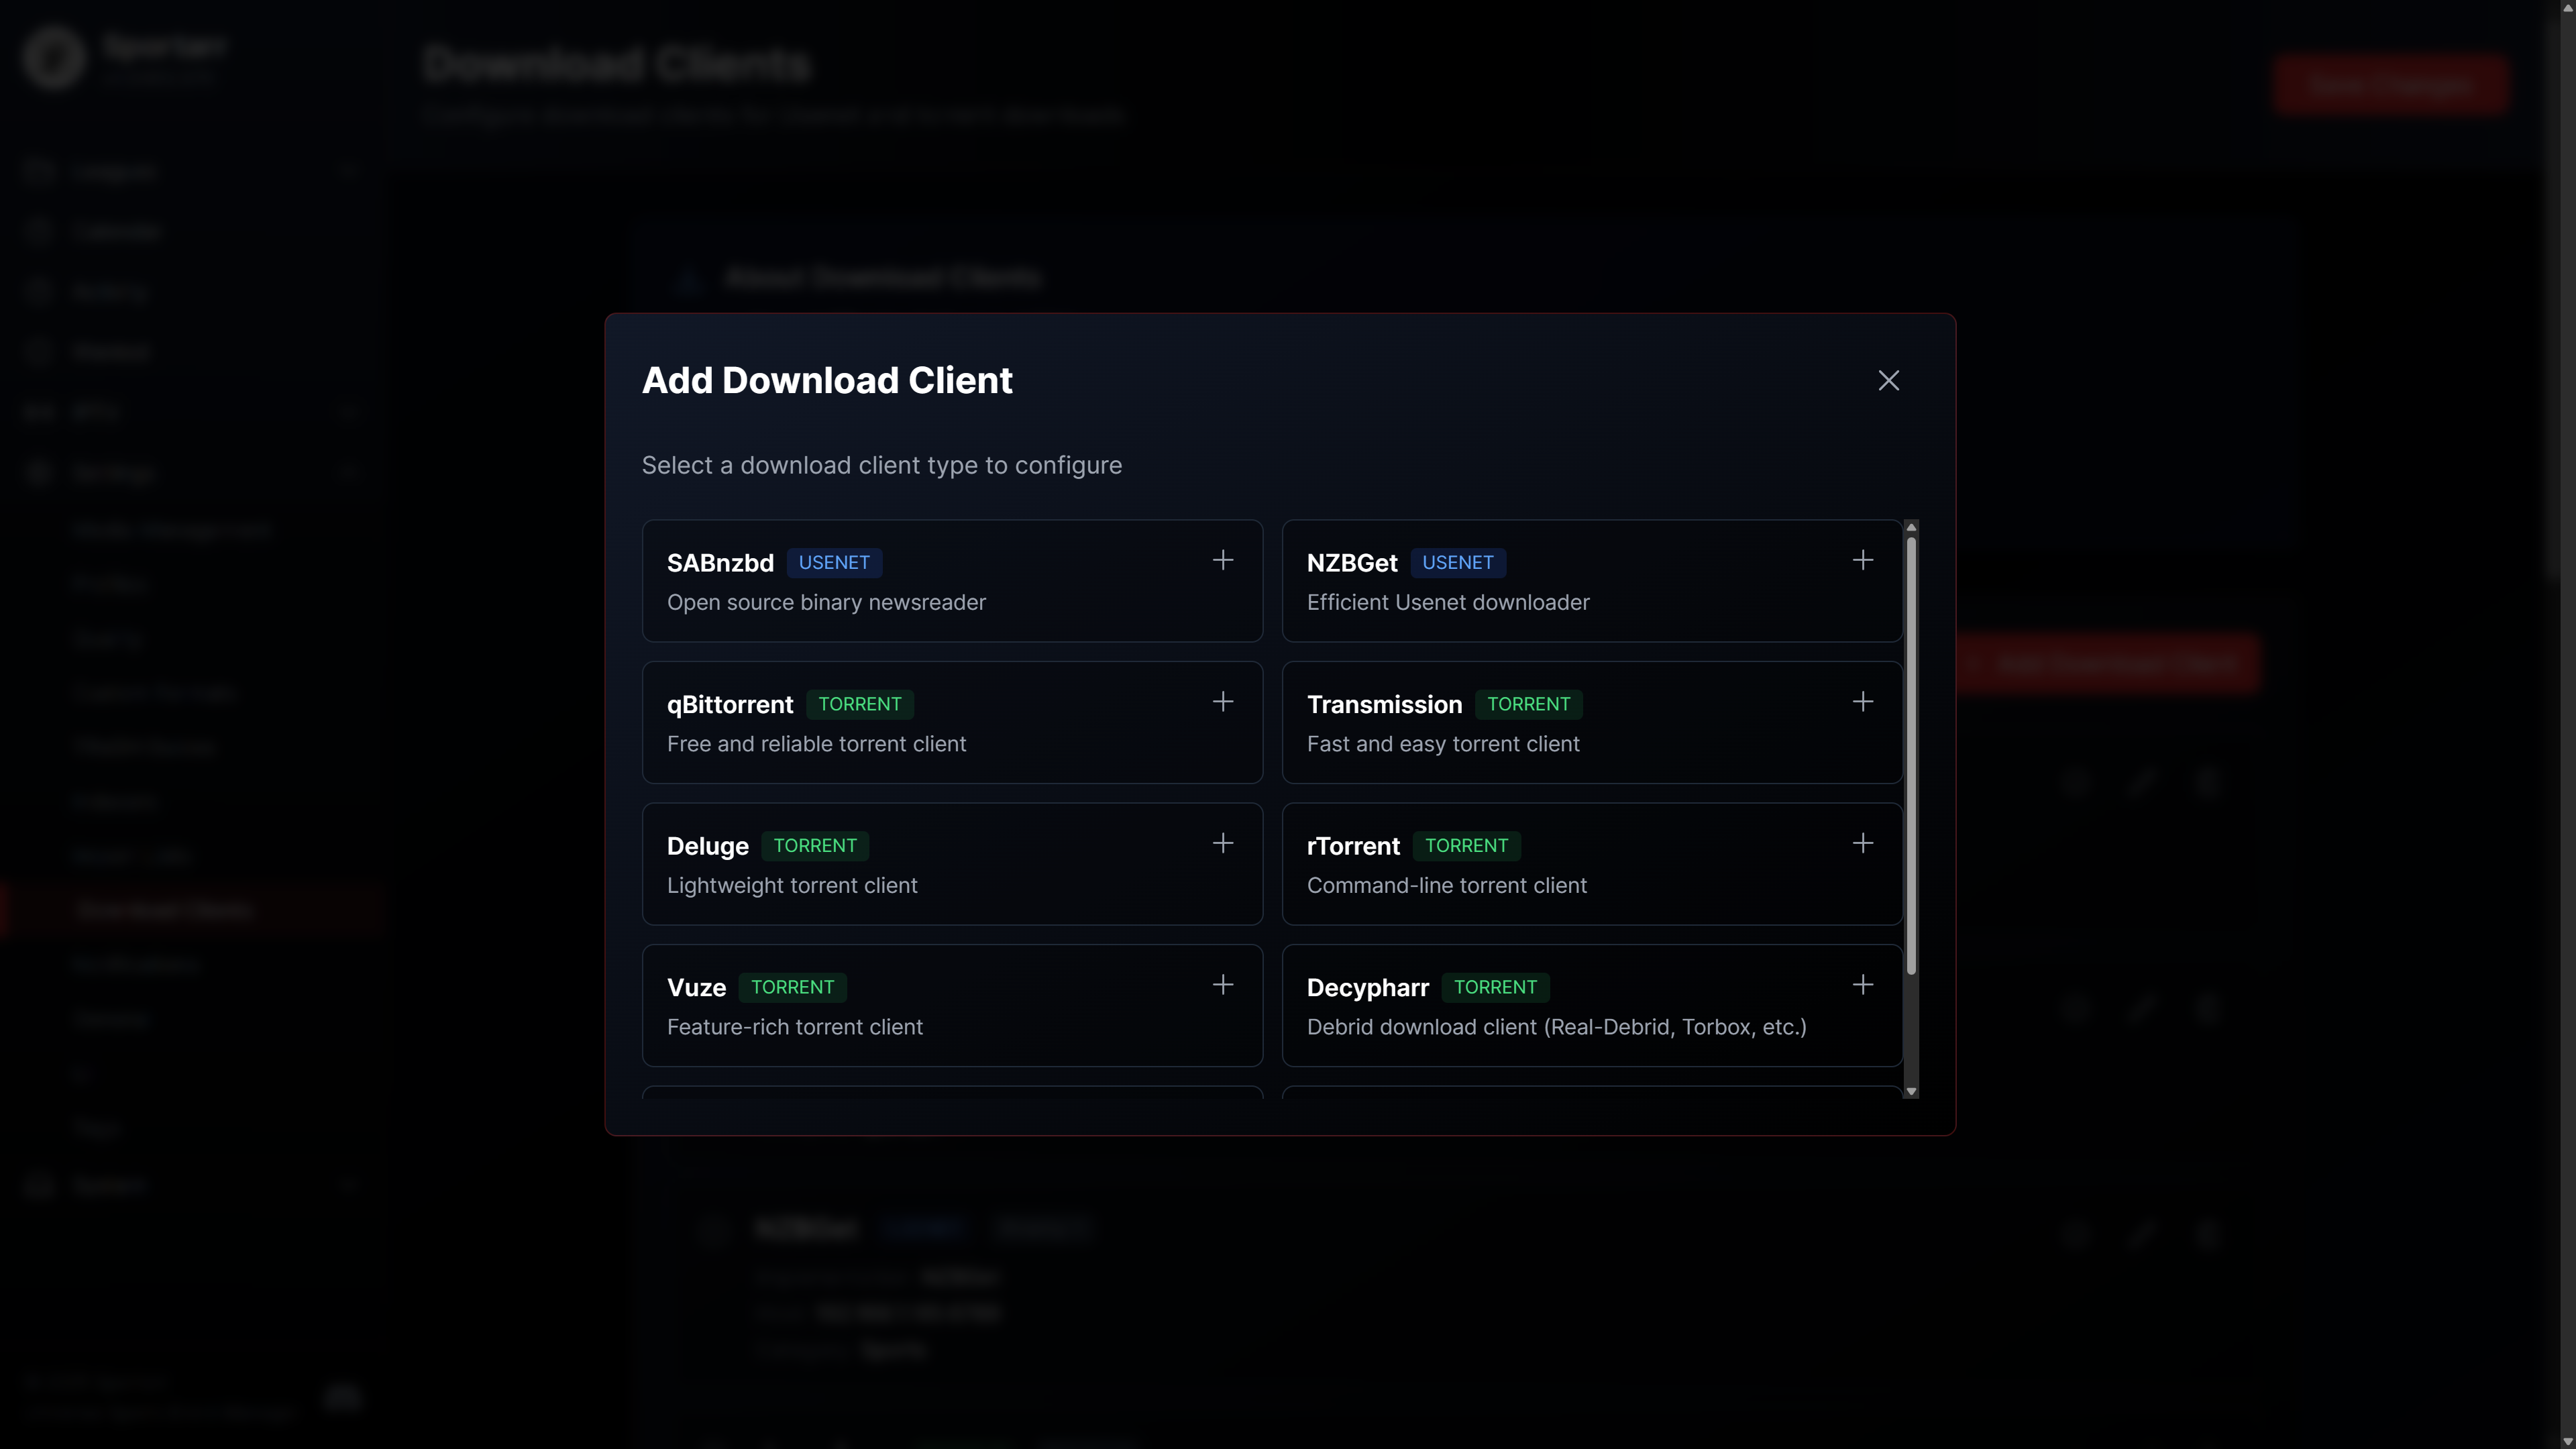This screenshot has height=1449, width=2576.
Task: Select the Vuze client name
Action: (696, 988)
